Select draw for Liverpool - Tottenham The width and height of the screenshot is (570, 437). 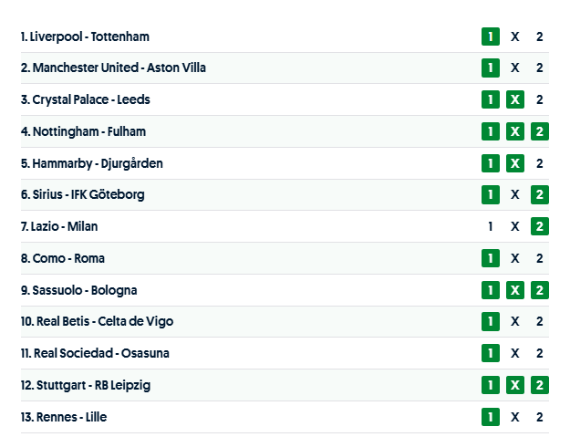515,36
